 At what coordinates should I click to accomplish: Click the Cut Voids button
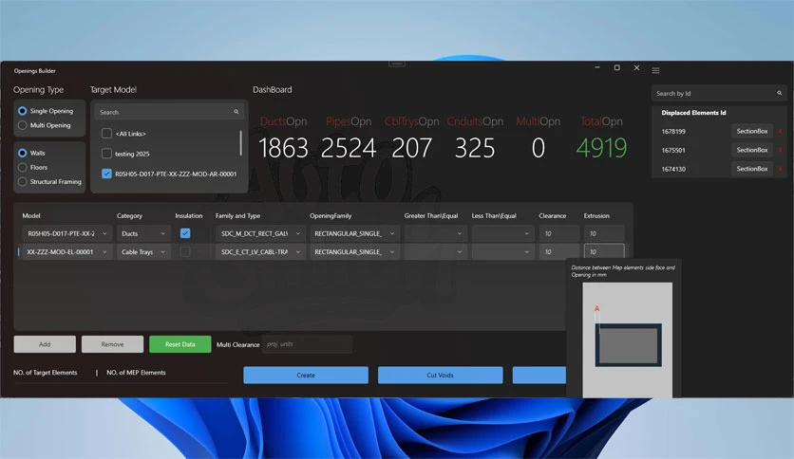(440, 376)
